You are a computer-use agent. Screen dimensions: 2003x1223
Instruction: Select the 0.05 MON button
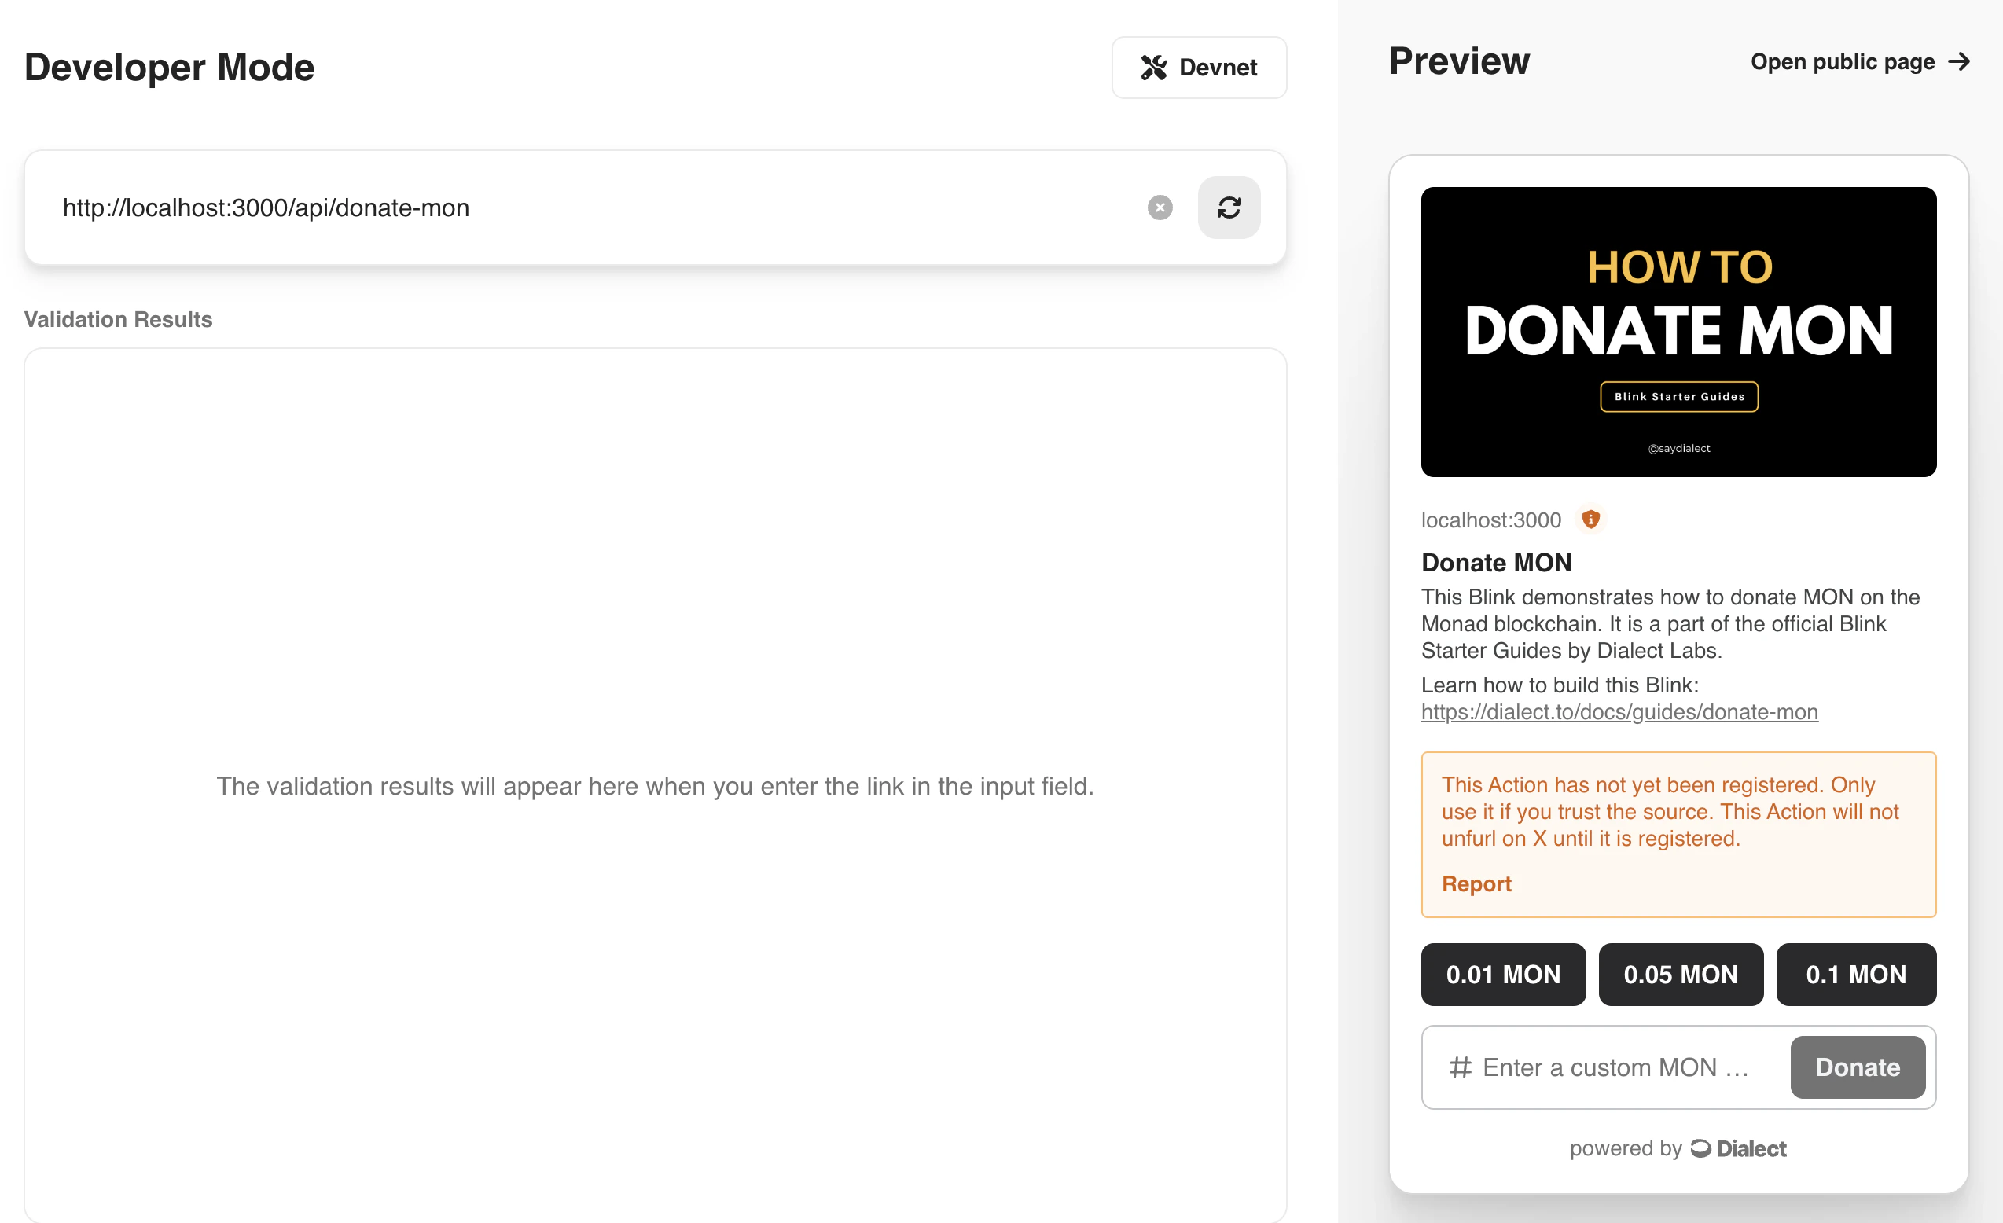(x=1679, y=975)
